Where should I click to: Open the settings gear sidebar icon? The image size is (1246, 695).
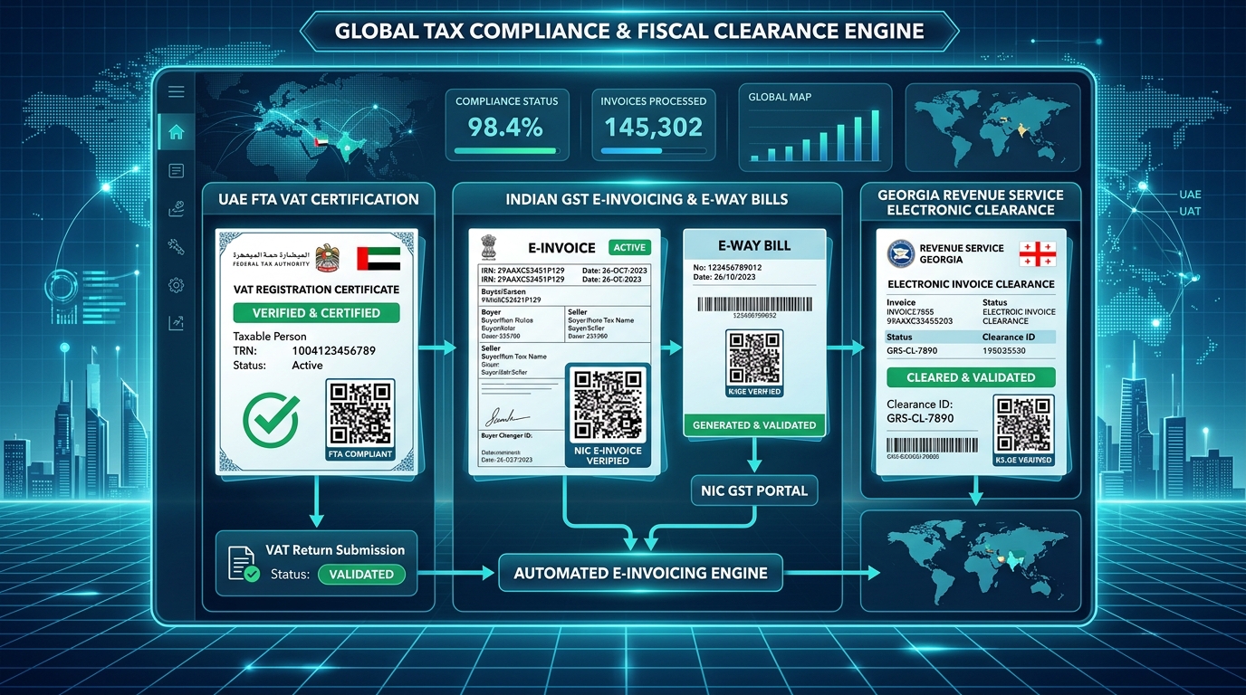(177, 285)
